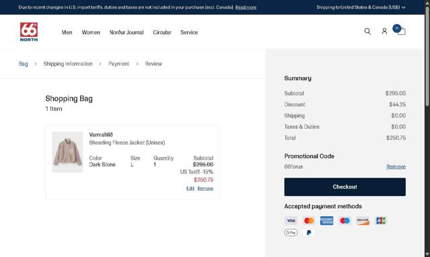Click the Discount $44.25 value
Screen dimensions: 430x257
pyautogui.click(x=397, y=105)
